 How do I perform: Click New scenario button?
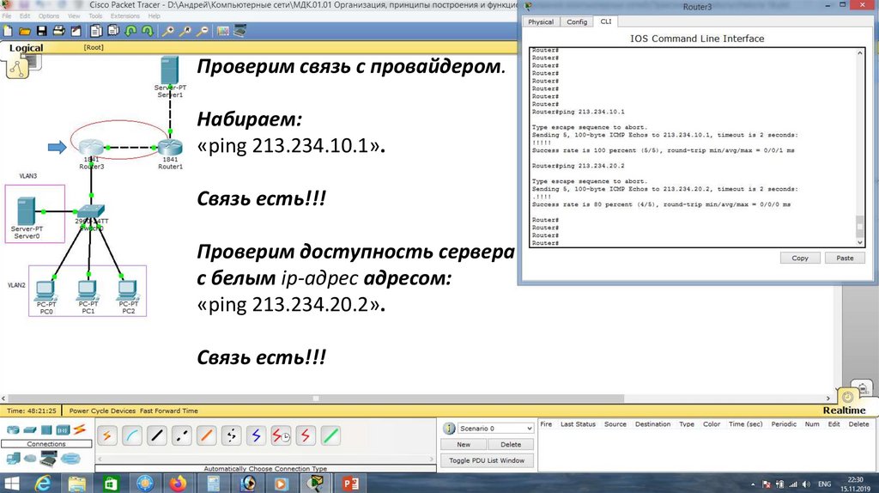pos(464,444)
